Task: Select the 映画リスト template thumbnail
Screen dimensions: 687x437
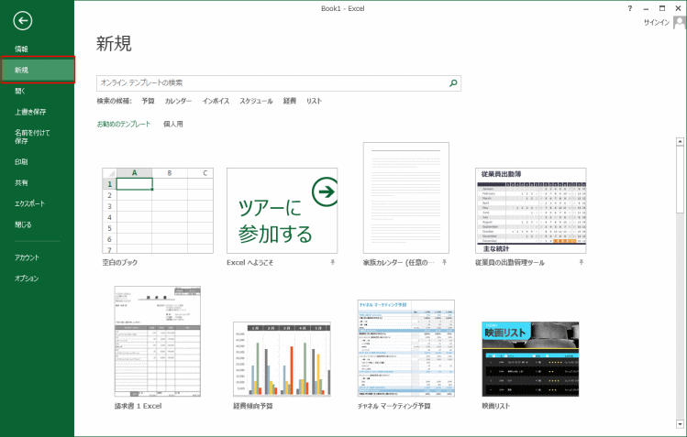Action: pos(530,359)
